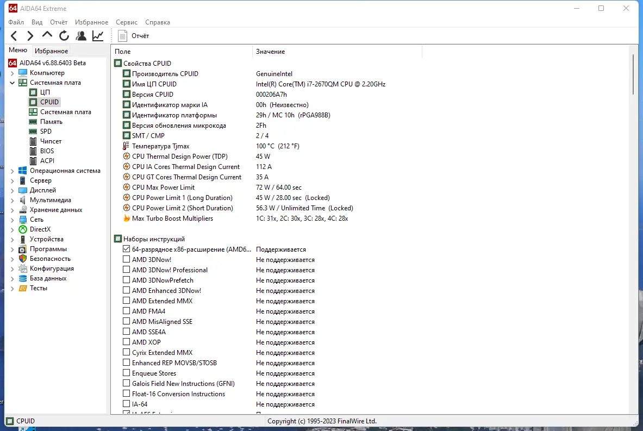Click the DirectX Xbox icon
The width and height of the screenshot is (643, 431).
(23, 230)
